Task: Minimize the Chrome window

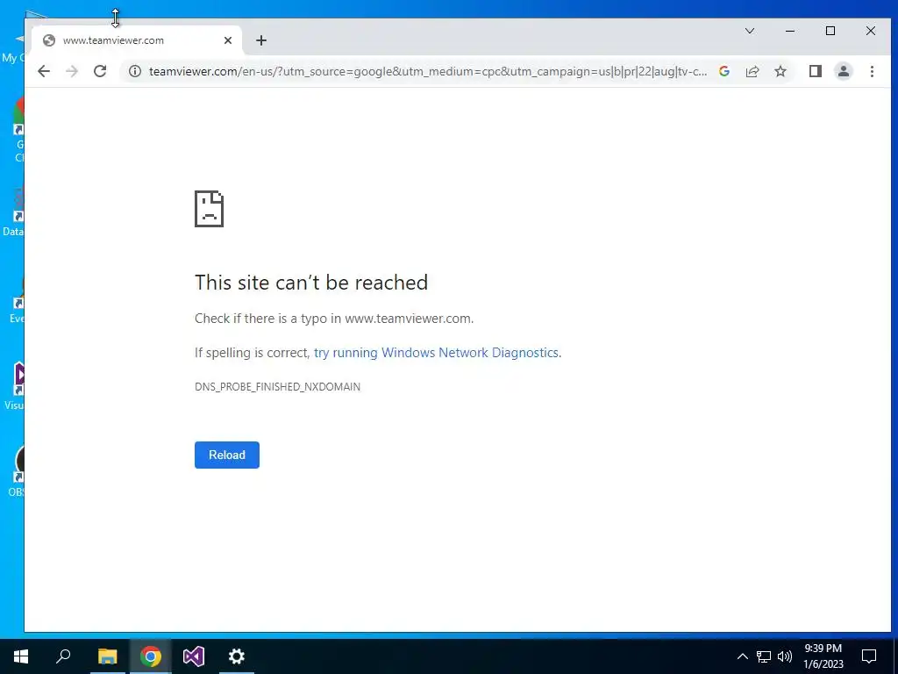Action: point(790,31)
